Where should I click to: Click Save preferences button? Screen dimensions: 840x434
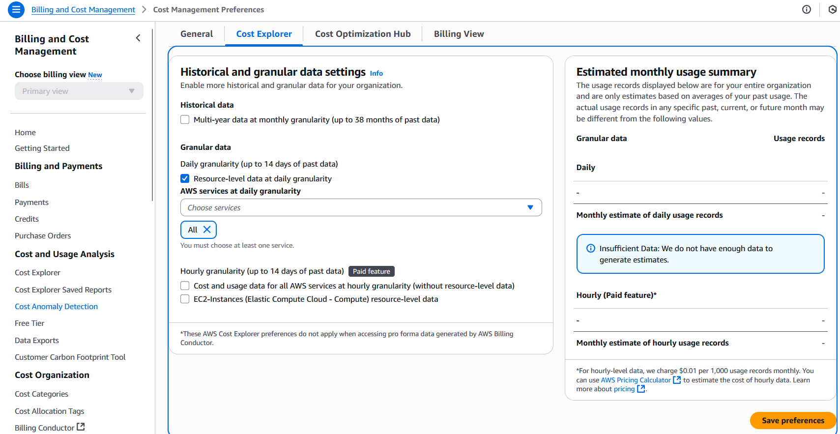point(793,420)
